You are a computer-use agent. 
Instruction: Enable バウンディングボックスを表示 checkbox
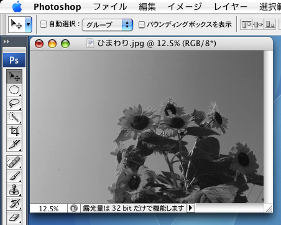pos(142,24)
